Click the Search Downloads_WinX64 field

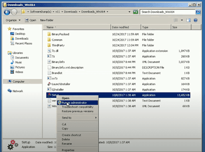[167, 12]
